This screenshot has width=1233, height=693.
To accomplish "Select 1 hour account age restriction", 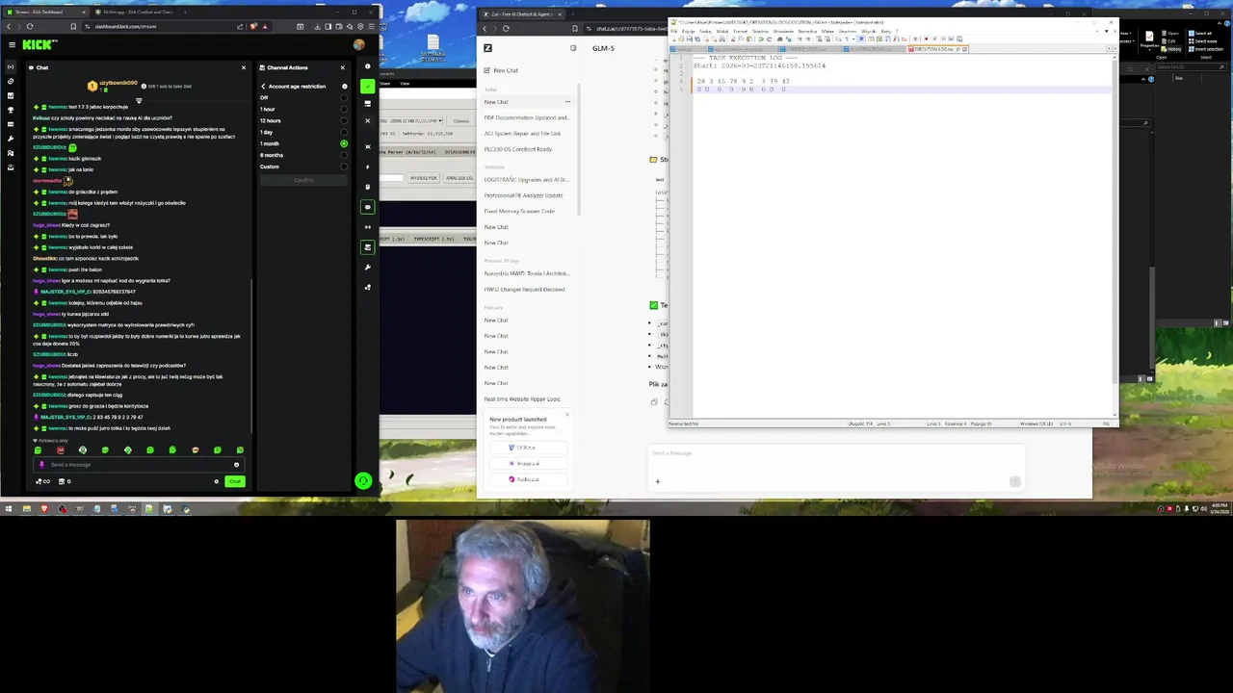I will click(344, 109).
